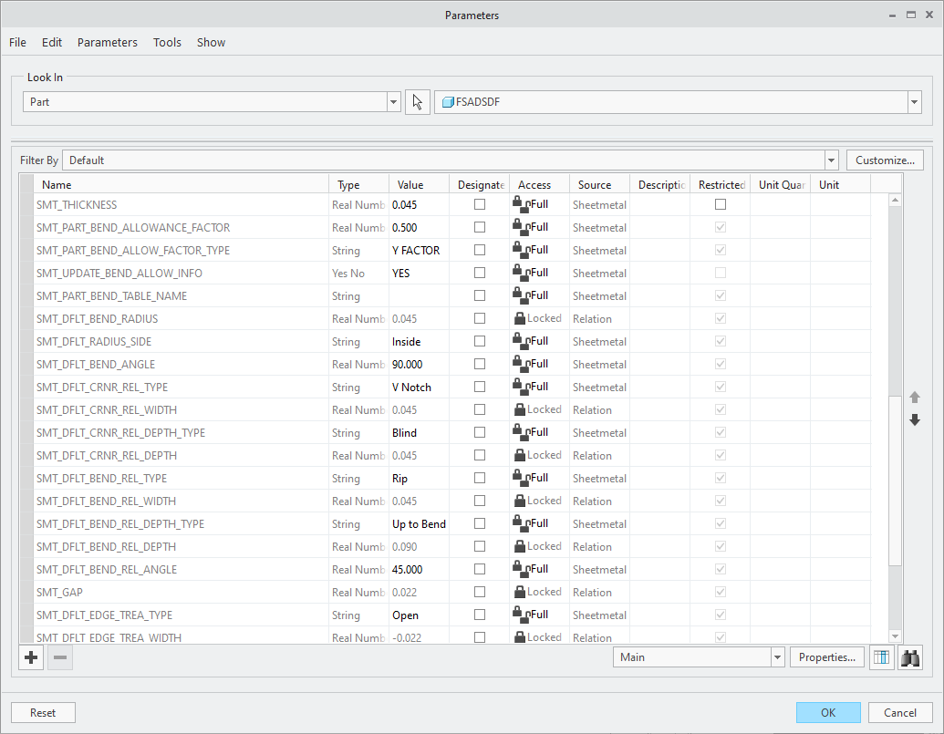
Task: Click the Customize button
Action: pos(884,160)
